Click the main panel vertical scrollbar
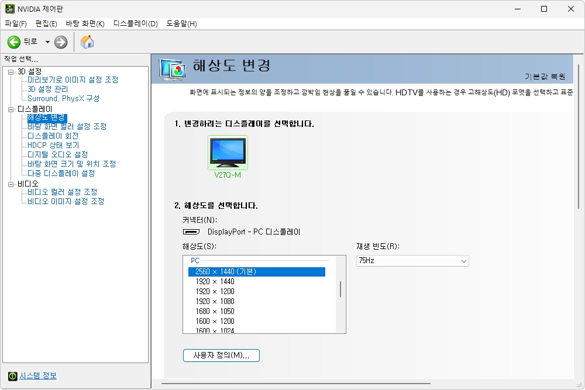 point(579,136)
